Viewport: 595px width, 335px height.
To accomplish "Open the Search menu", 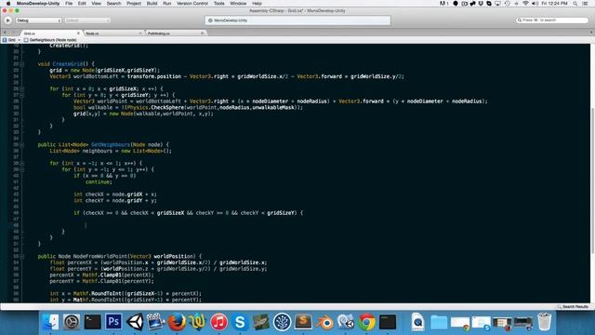I will tap(113, 4).
